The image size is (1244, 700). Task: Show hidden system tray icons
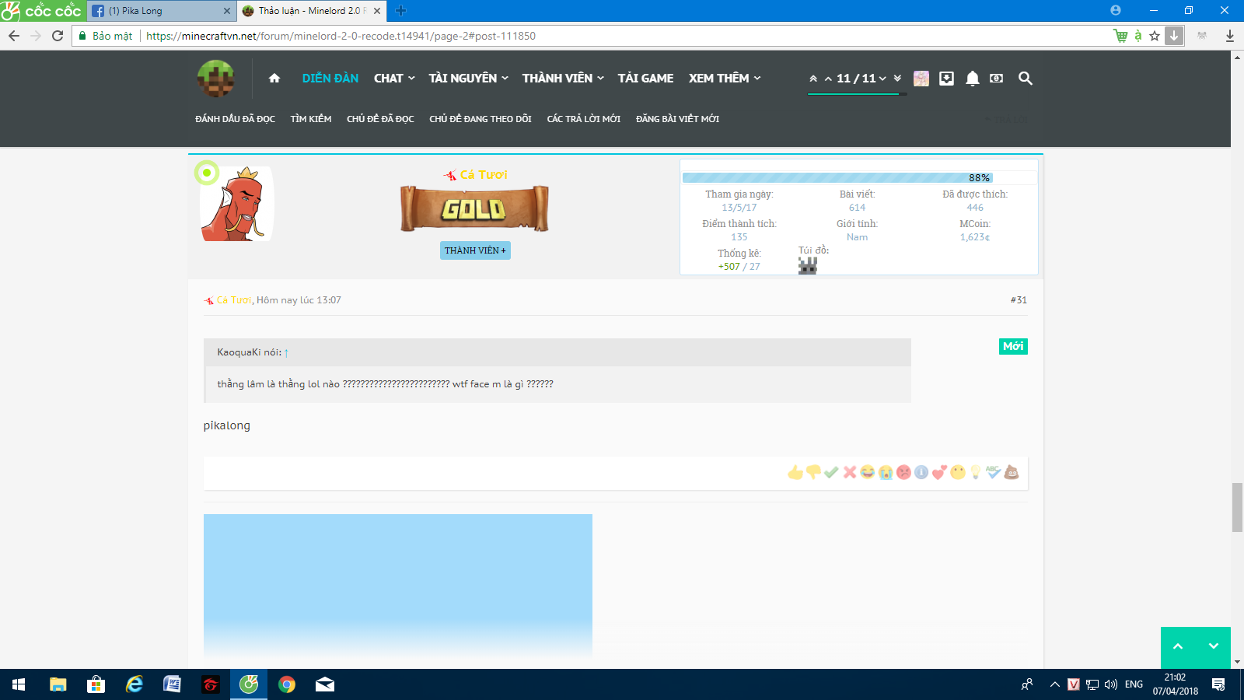tap(1054, 684)
